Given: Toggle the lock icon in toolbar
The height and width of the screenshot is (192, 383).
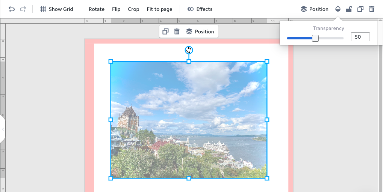Looking at the screenshot, I should pyautogui.click(x=349, y=9).
